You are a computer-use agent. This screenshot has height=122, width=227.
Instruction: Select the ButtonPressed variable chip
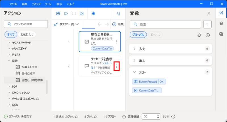pos(149,82)
